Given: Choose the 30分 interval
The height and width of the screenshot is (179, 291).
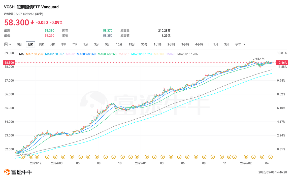Looking at the screenshot, I should tap(144, 44).
